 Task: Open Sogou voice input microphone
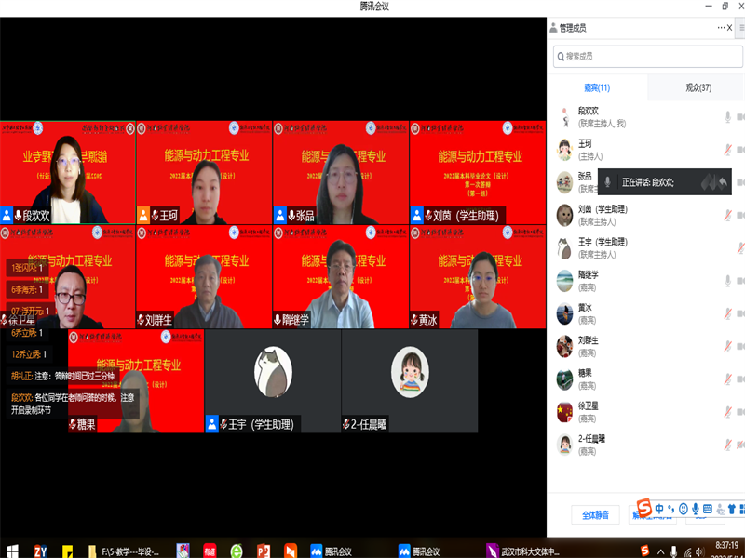[x=696, y=509]
